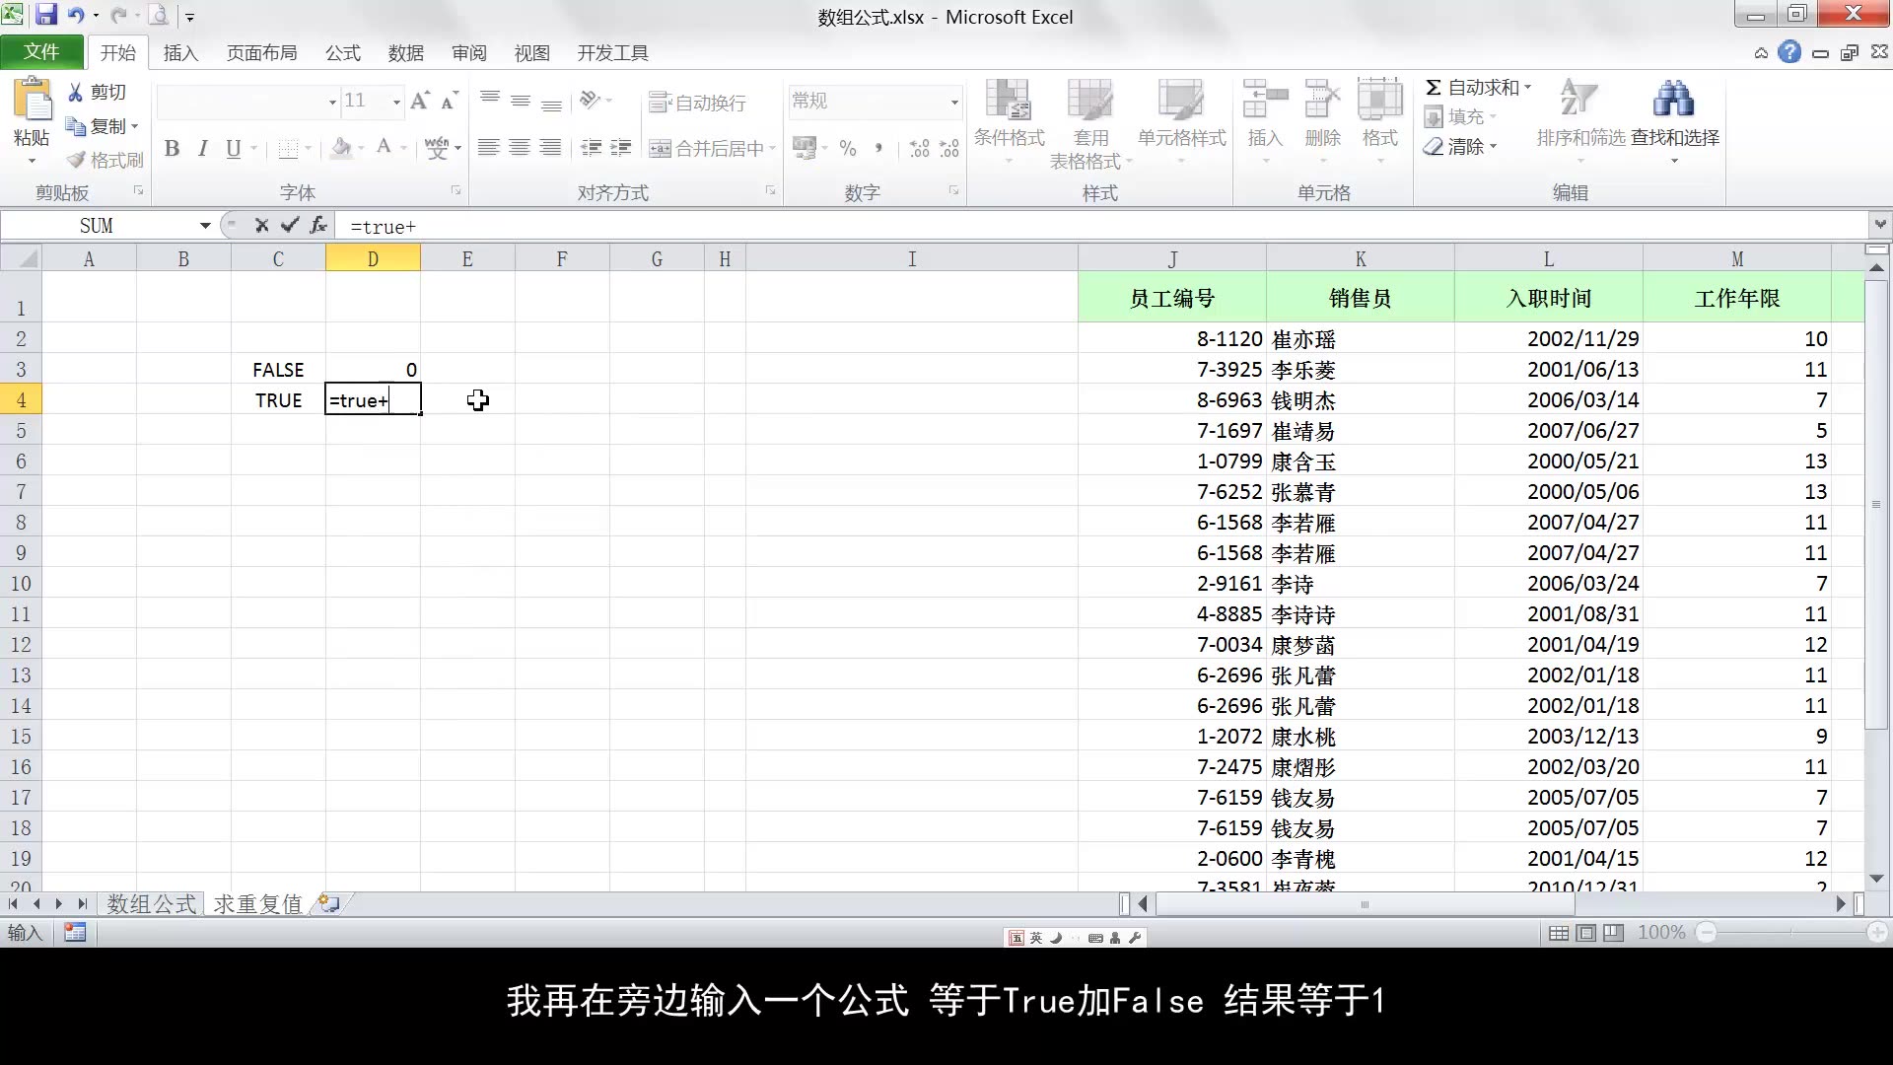The image size is (1893, 1065).
Task: Cancel formula entry with the X icon
Action: 260,226
